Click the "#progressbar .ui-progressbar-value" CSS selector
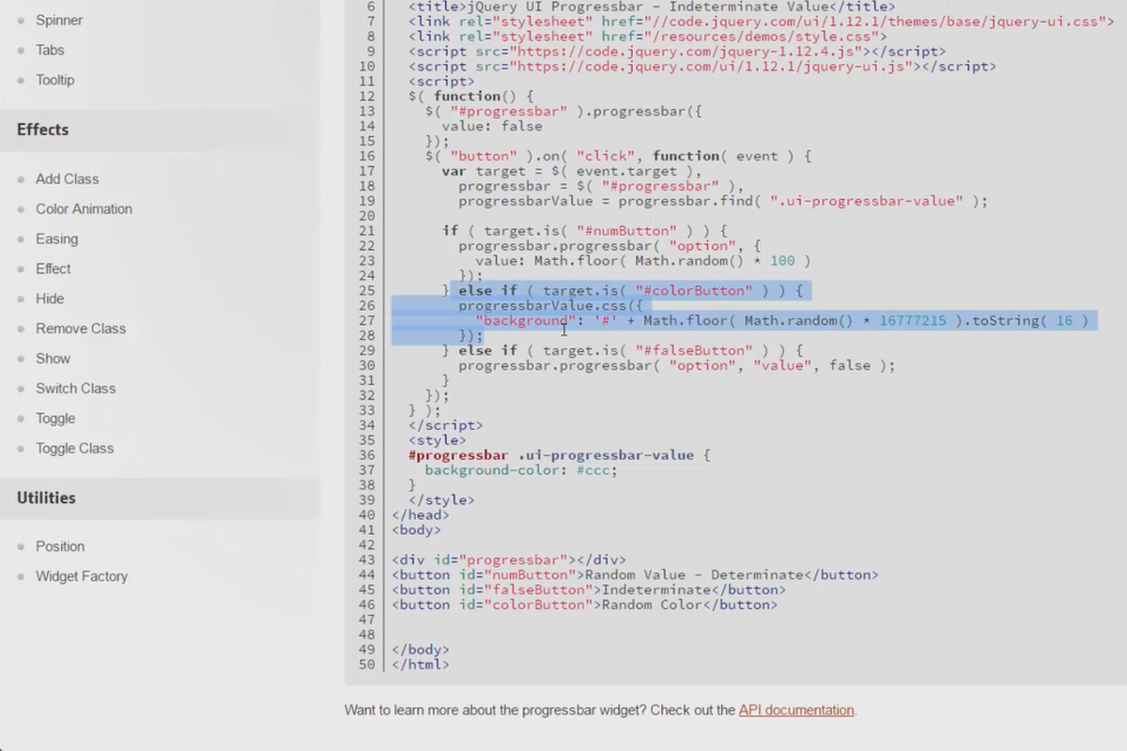The width and height of the screenshot is (1127, 751). point(551,455)
